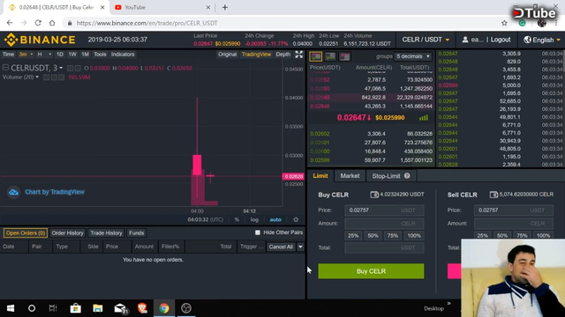Go to browser home page
565x317 pixels.
[52, 23]
